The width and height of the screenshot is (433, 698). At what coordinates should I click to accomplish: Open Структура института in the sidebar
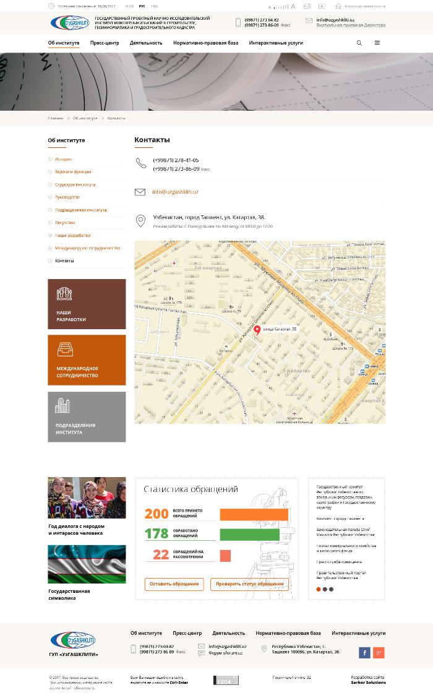[x=75, y=184]
